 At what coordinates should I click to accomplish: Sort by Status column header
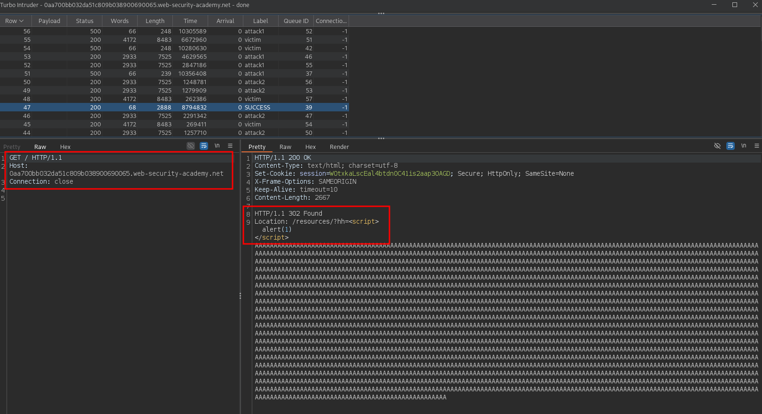(85, 21)
